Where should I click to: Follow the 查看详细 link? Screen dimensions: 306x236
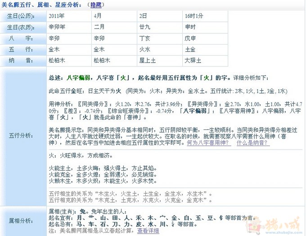pyautogui.click(x=148, y=231)
